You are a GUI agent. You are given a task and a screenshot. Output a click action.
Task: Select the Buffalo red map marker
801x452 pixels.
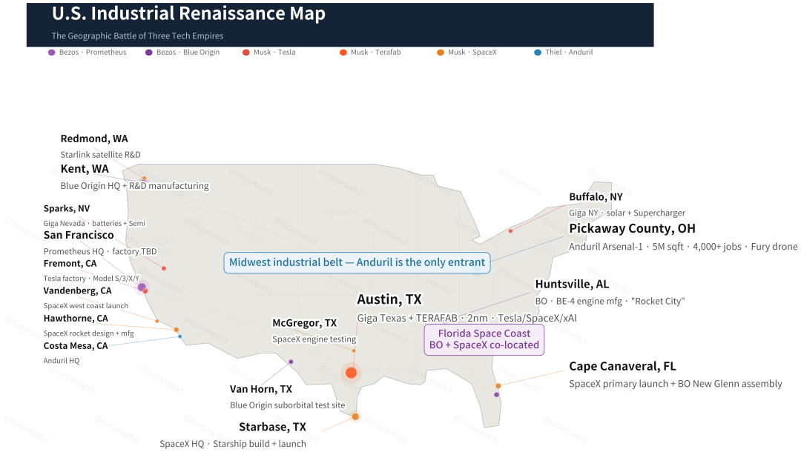(510, 231)
